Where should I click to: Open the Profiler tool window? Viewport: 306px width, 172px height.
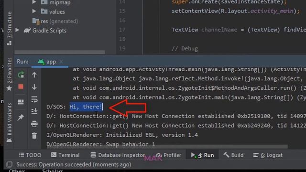coord(169,155)
